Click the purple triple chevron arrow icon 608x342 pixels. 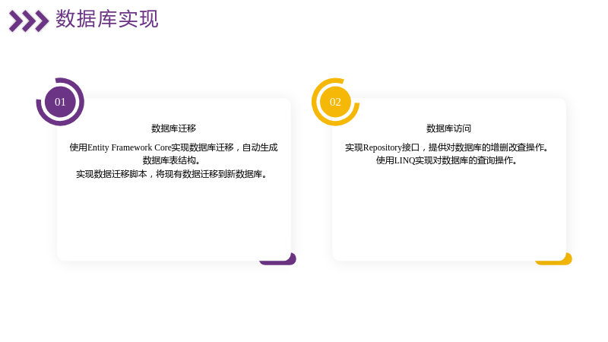(29, 21)
